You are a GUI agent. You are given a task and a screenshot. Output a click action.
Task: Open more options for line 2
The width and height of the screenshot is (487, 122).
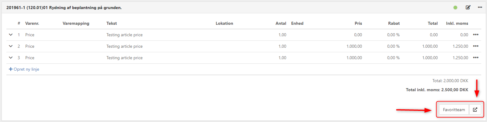[476, 46]
